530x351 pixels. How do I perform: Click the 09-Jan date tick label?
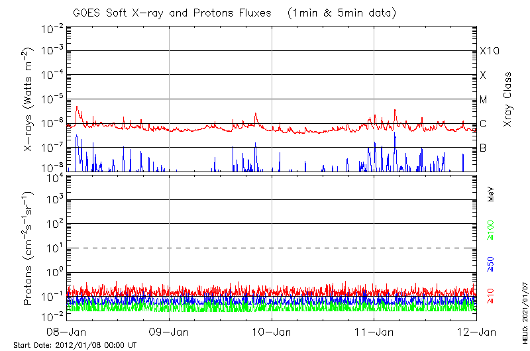pyautogui.click(x=169, y=331)
